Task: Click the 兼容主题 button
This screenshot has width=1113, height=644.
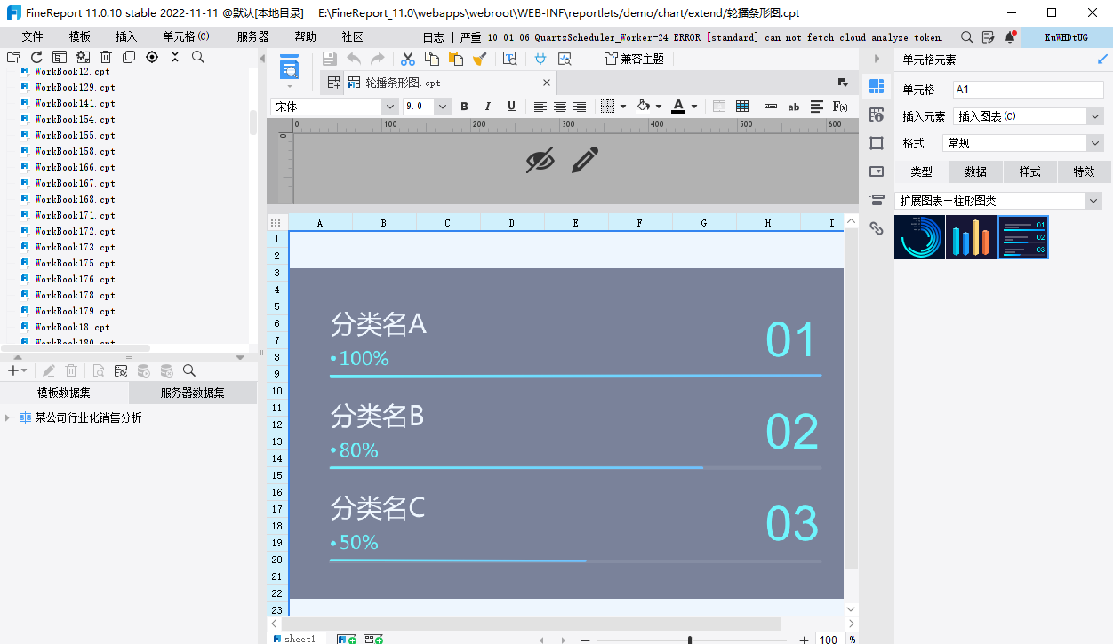Action: point(633,59)
